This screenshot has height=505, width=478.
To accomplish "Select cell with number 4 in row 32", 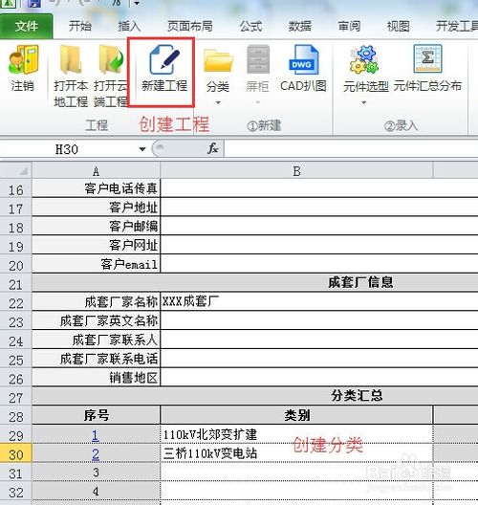I will (96, 491).
